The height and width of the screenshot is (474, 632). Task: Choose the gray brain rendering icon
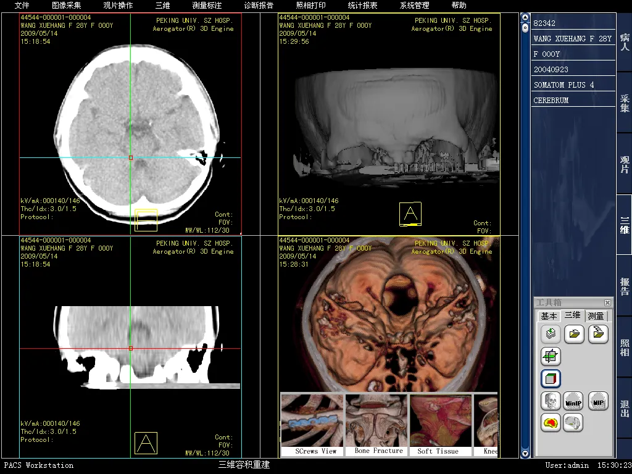pos(573,423)
